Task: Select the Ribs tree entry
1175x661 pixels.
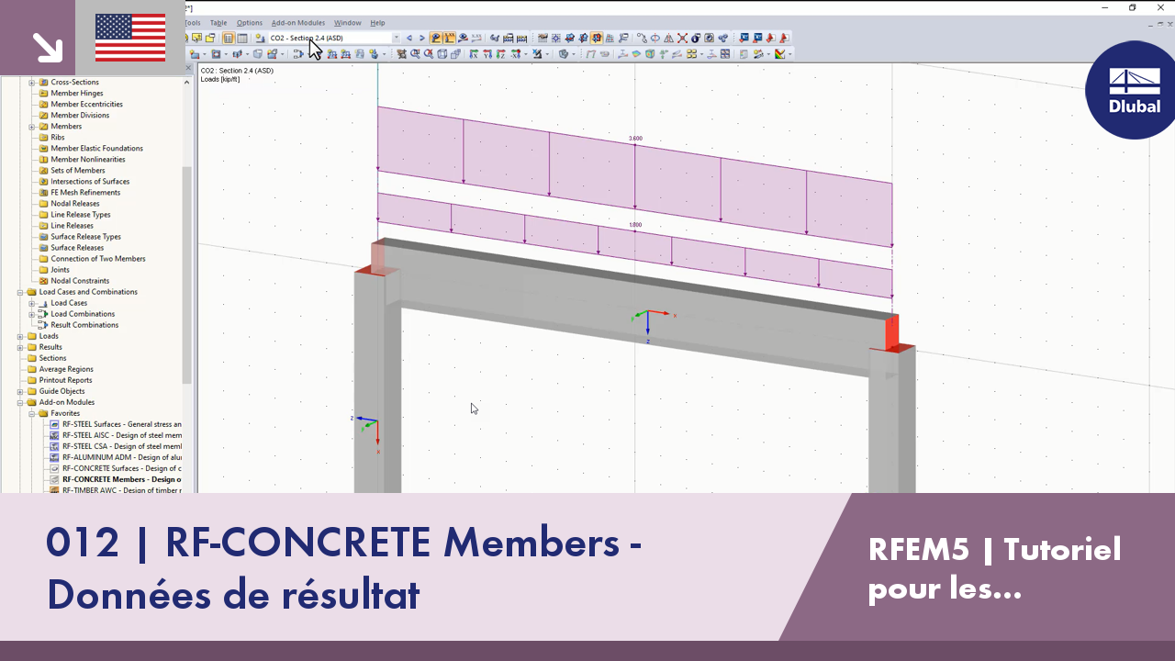Action: [58, 137]
